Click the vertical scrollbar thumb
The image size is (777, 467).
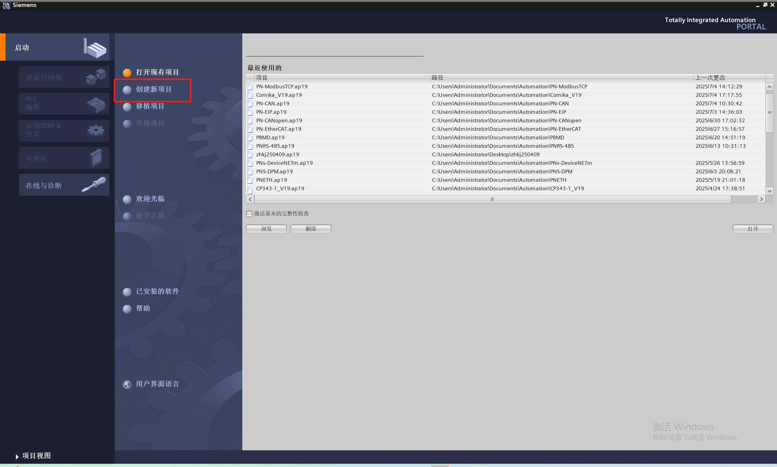tap(769, 113)
